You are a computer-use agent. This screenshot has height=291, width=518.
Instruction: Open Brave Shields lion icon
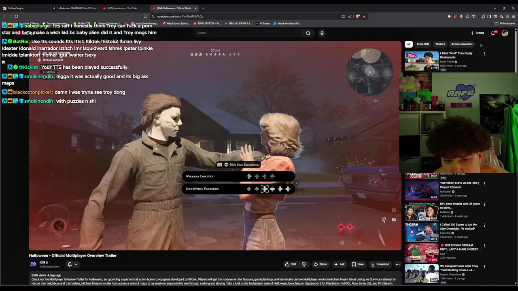pyautogui.click(x=358, y=17)
